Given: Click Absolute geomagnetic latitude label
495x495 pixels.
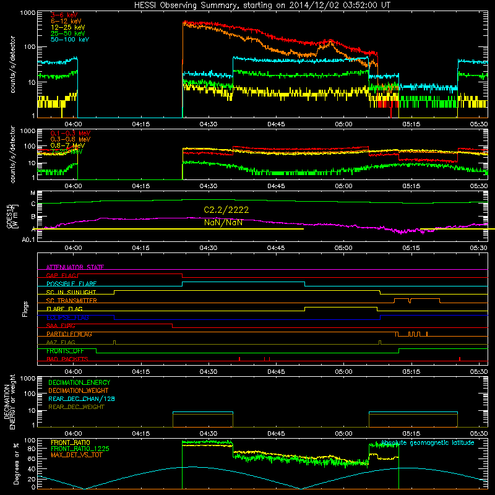Looking at the screenshot, I should click(428, 442).
